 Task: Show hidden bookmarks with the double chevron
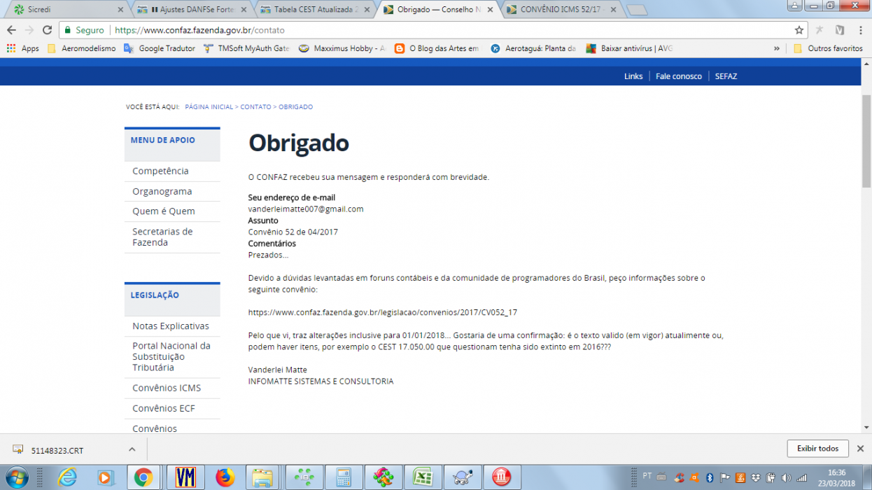[777, 48]
